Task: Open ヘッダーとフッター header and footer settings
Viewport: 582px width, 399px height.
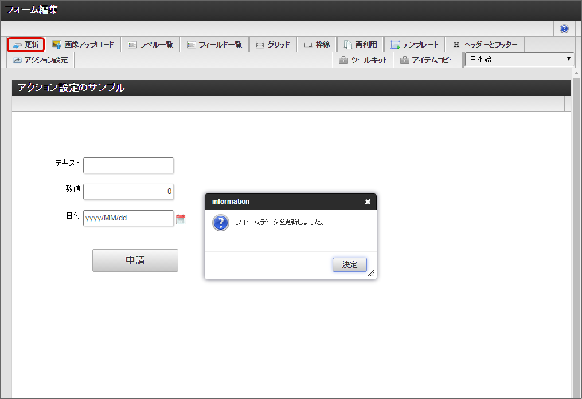Action: tap(485, 45)
